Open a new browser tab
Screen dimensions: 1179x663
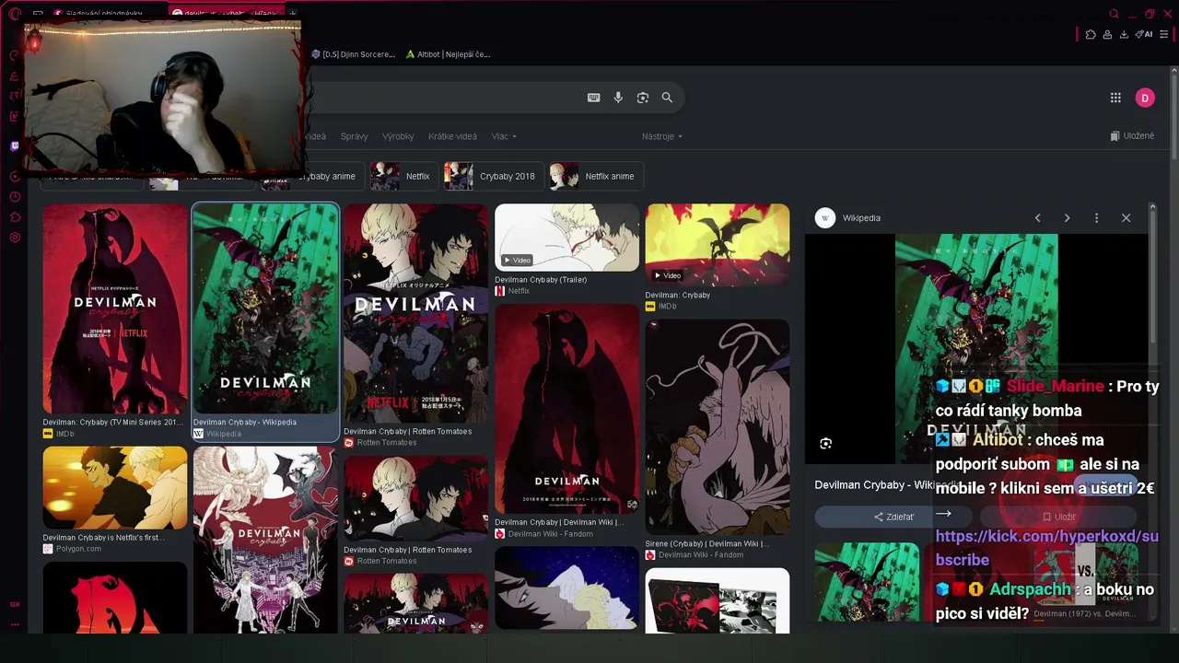pos(293,14)
